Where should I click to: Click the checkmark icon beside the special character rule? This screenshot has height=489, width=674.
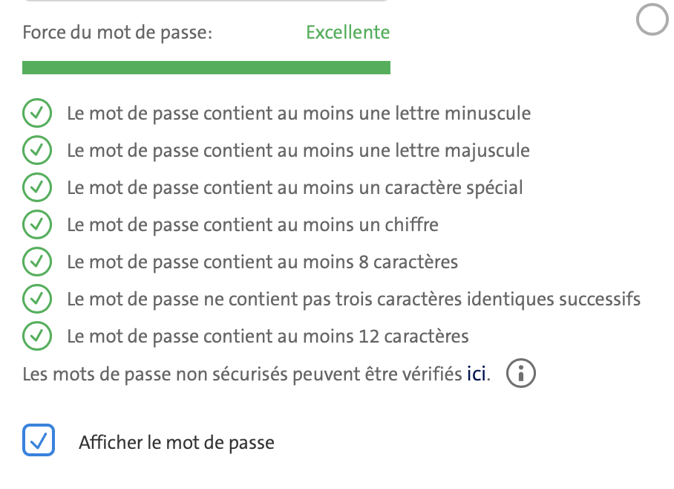[x=36, y=187]
